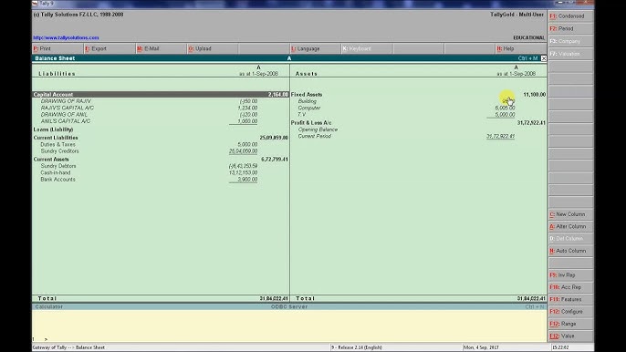Click the Calculator panel header
The height and width of the screenshot is (352, 626).
pos(48,307)
